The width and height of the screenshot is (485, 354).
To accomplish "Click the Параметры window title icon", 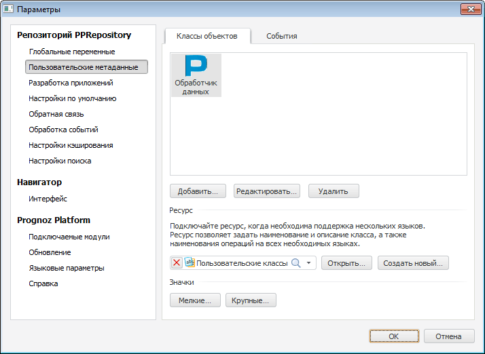I will tap(9, 9).
